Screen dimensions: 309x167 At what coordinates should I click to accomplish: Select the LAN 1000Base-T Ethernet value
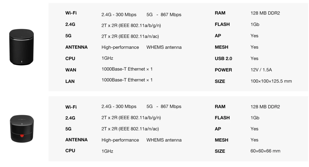click(x=127, y=80)
